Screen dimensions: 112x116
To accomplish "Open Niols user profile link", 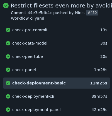I will coord(80,13).
